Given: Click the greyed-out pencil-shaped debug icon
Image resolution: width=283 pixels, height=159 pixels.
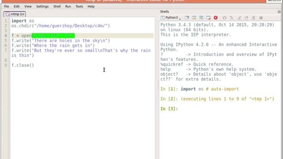Looking at the screenshot, I should (239, 18).
